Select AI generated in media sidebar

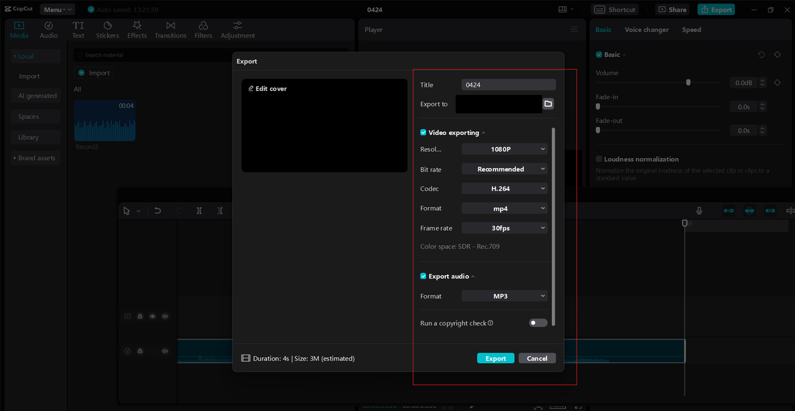coord(35,96)
